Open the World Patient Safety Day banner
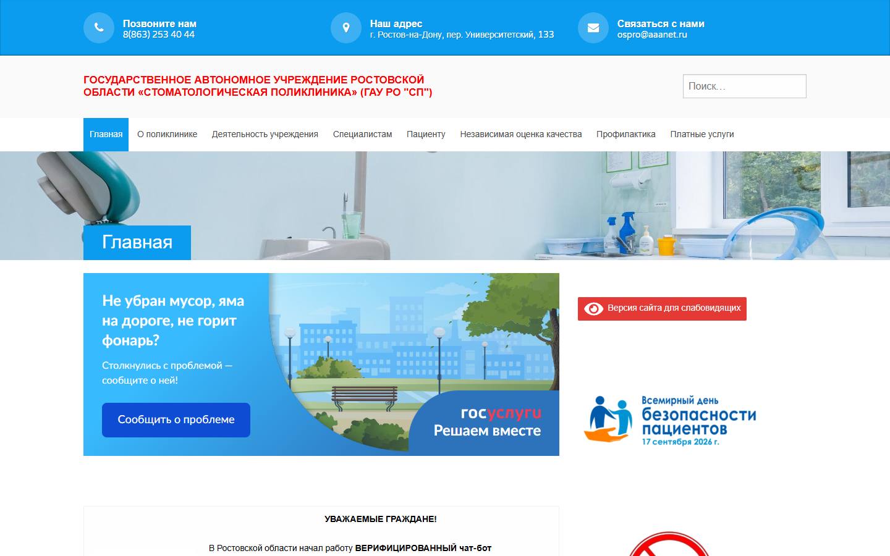The width and height of the screenshot is (890, 556). point(670,420)
